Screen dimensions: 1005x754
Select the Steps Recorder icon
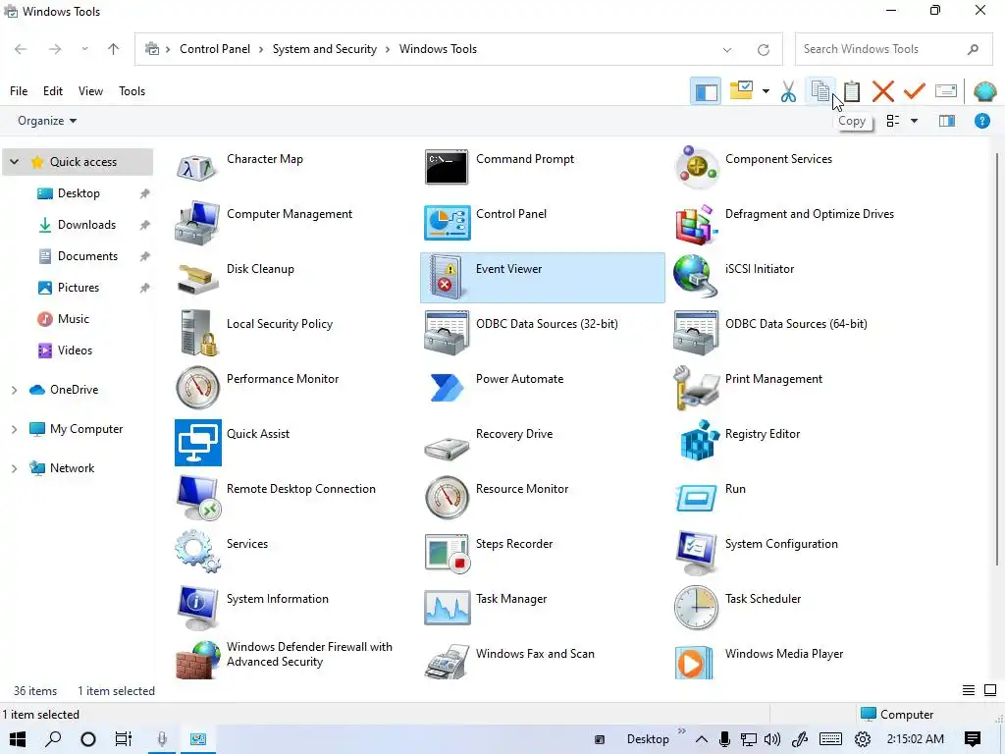[447, 554]
